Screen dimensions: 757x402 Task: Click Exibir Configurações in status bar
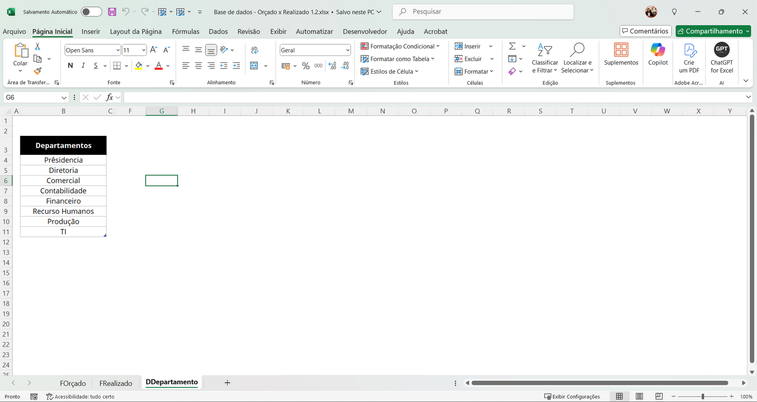point(572,396)
